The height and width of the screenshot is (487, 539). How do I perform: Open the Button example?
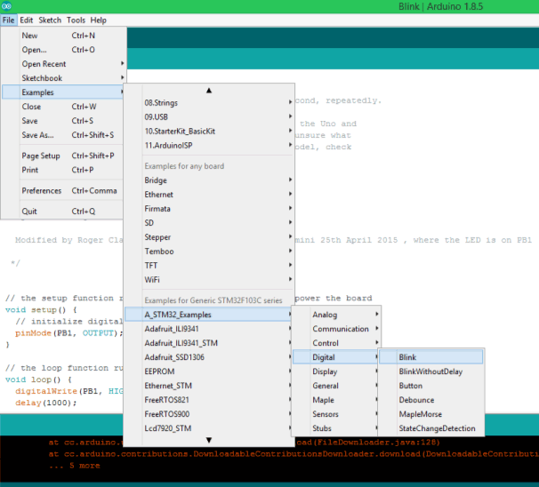point(431,386)
